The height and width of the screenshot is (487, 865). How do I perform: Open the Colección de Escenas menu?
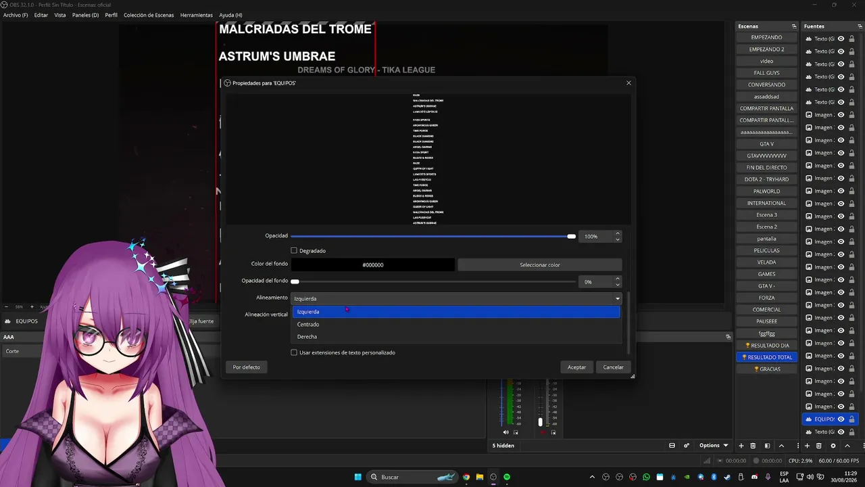click(x=149, y=15)
